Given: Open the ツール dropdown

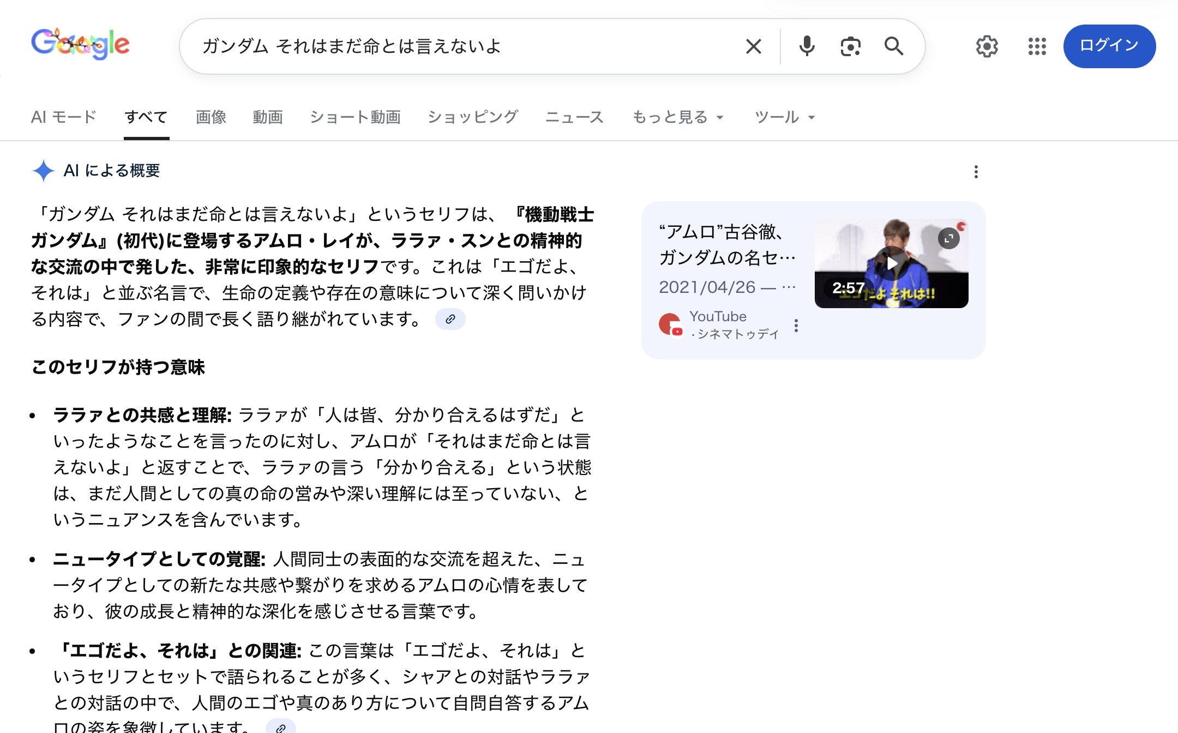Looking at the screenshot, I should 784,117.
